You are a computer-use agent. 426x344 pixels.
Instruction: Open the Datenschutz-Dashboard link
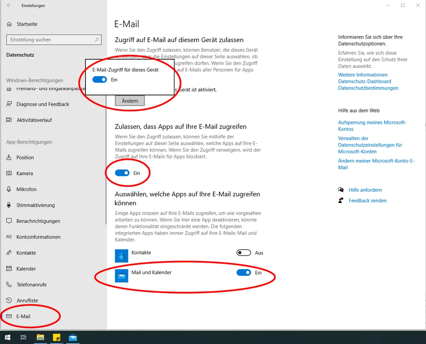(x=364, y=81)
